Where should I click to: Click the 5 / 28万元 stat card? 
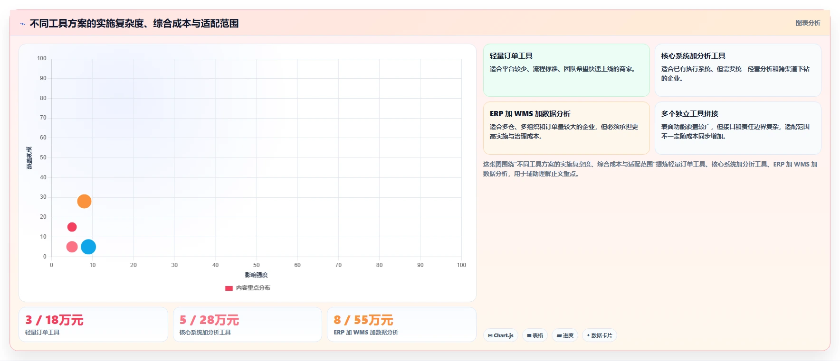[x=247, y=324]
